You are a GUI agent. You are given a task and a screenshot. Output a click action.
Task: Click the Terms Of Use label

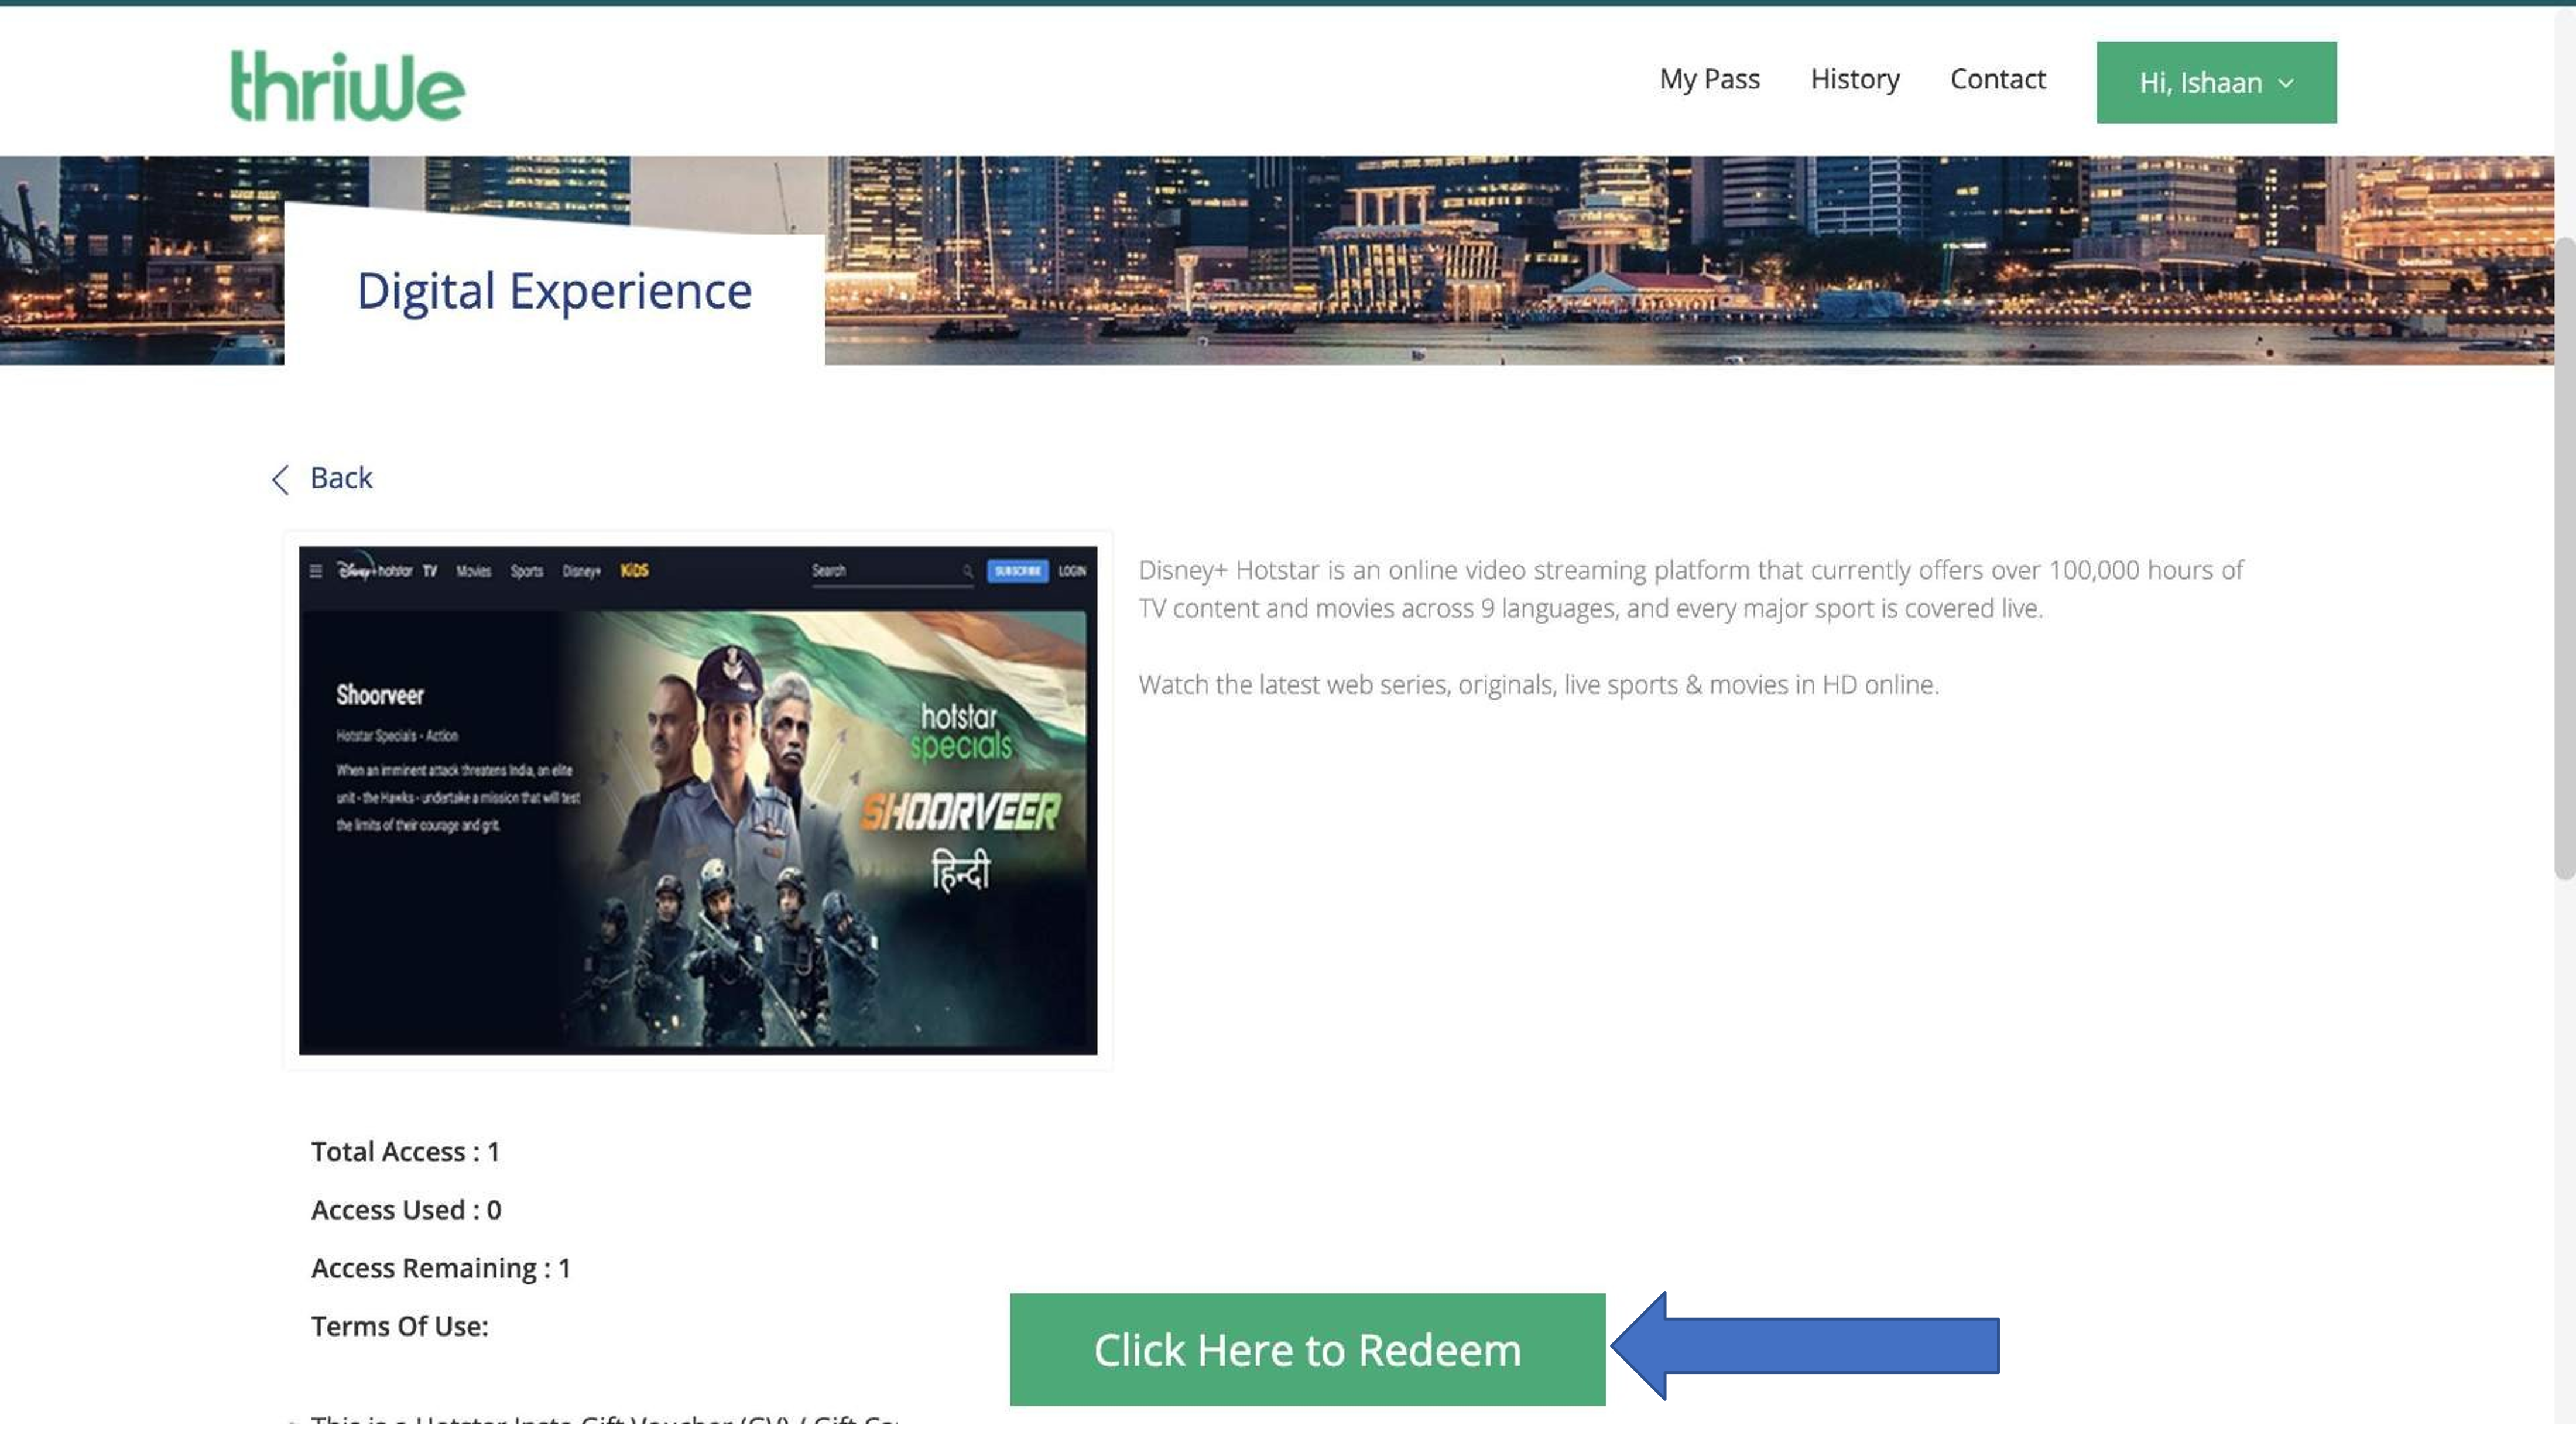point(399,1326)
